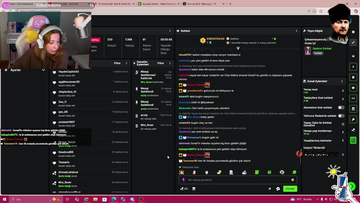Toggle the wrench panel icon in sidebar
The image size is (360, 203).
pyautogui.click(x=353, y=119)
